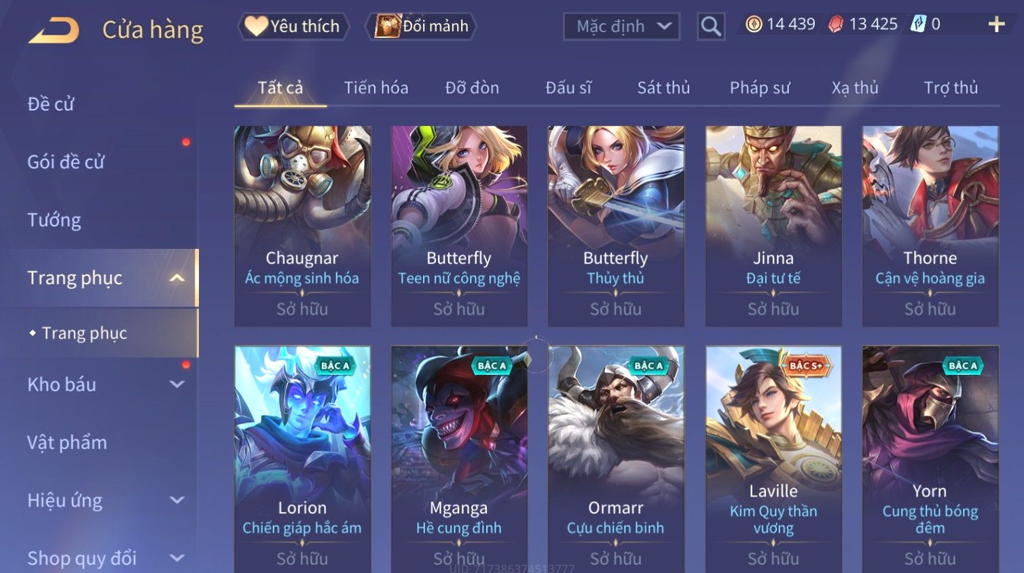Viewport: 1024px width, 573px height.
Task: Switch to the Pháp sư tab
Action: tap(760, 88)
